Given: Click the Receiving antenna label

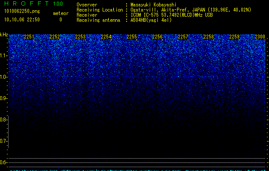Looking at the screenshot, I should pos(98,20).
